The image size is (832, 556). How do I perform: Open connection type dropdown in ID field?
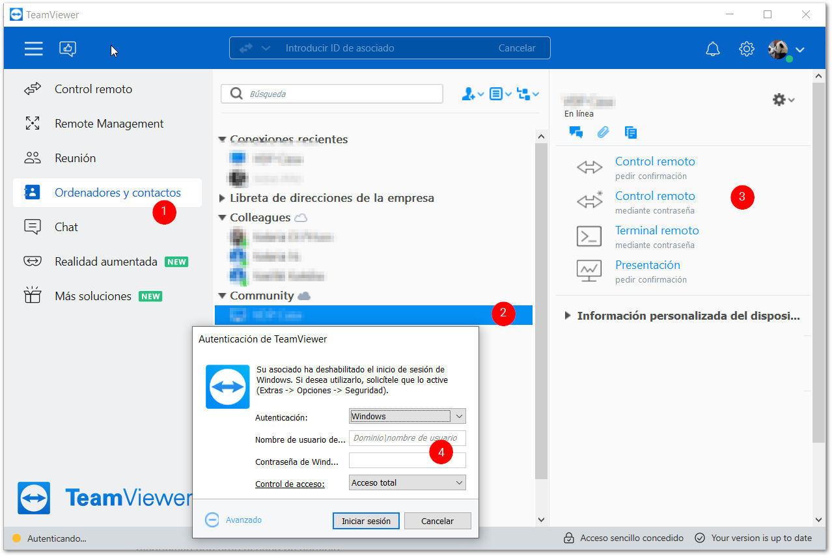[266, 48]
